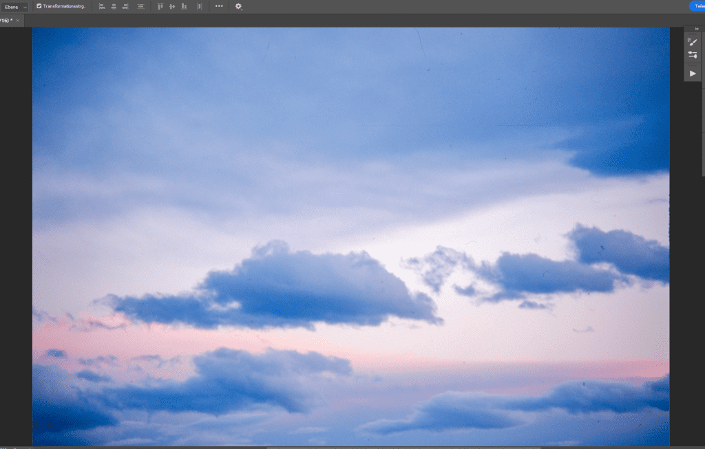Select the open document tab
Screen dimensions: 705x449
pos(7,21)
